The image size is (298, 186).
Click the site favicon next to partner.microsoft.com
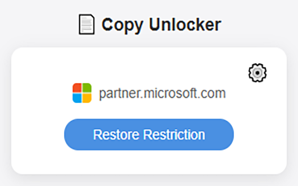[x=82, y=93]
